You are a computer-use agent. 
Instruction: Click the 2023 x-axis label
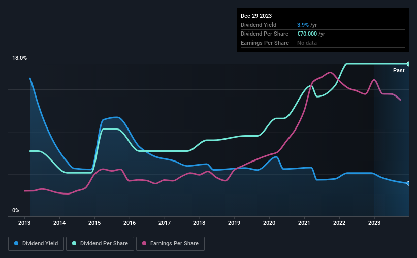374,223
